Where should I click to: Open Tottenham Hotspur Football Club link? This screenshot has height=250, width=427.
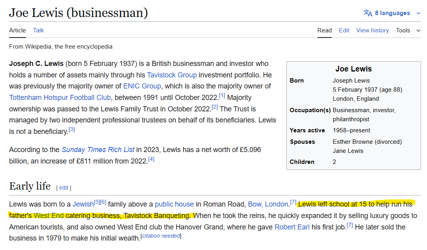click(x=60, y=98)
